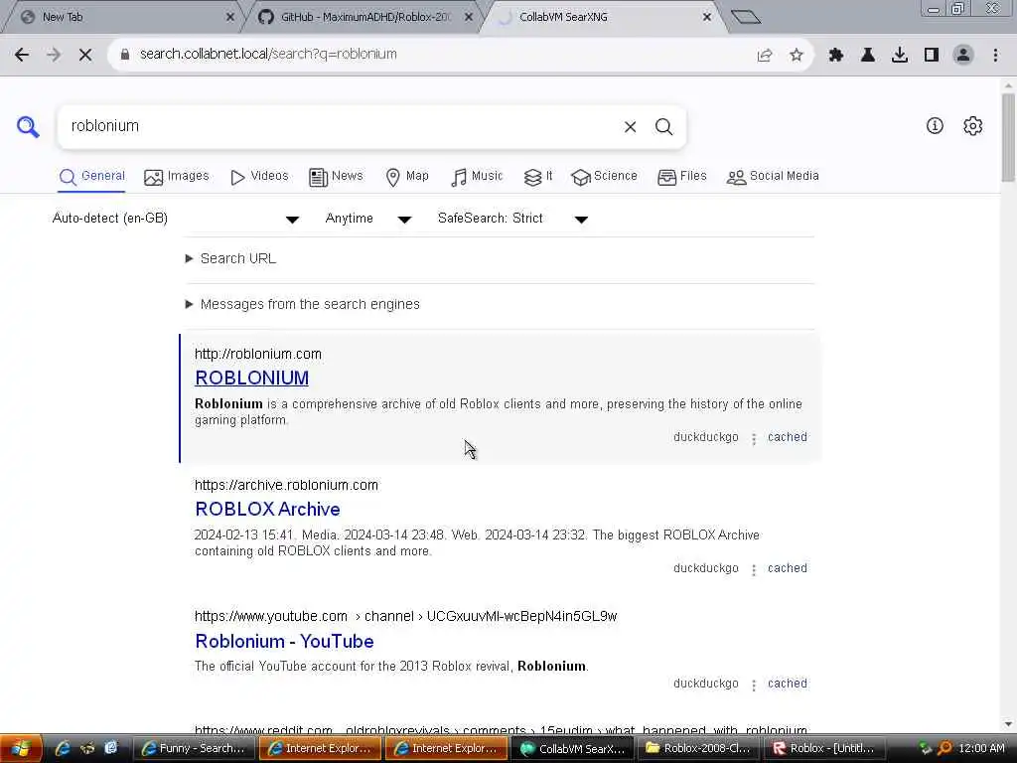
Task: Open the Chrome three-dot menu
Action: (995, 56)
